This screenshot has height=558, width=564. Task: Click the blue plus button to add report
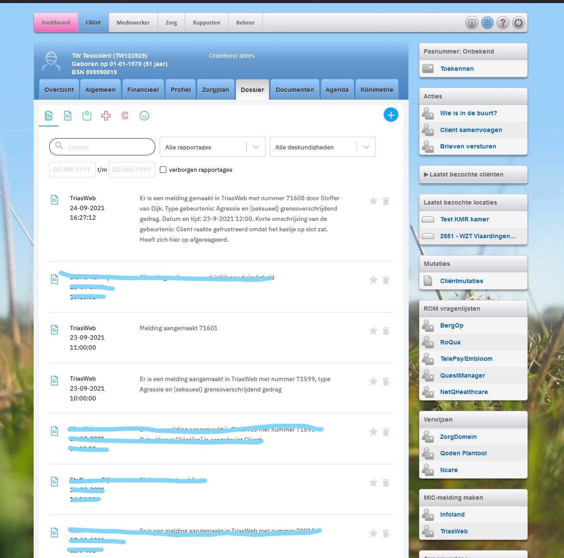391,115
